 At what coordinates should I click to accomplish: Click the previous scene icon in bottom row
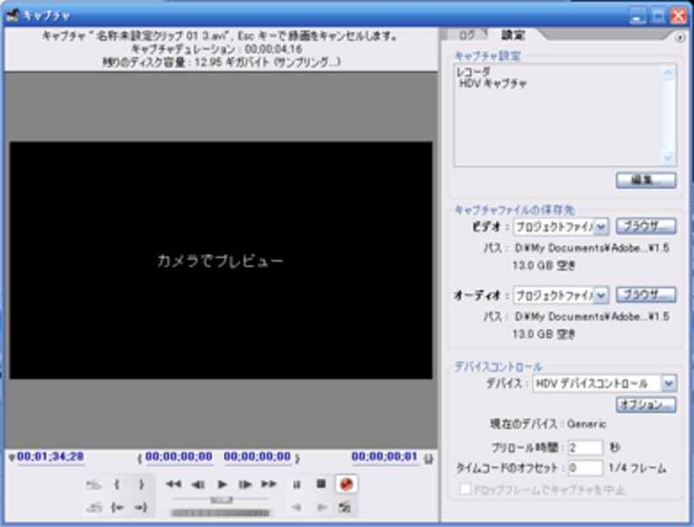[94, 508]
